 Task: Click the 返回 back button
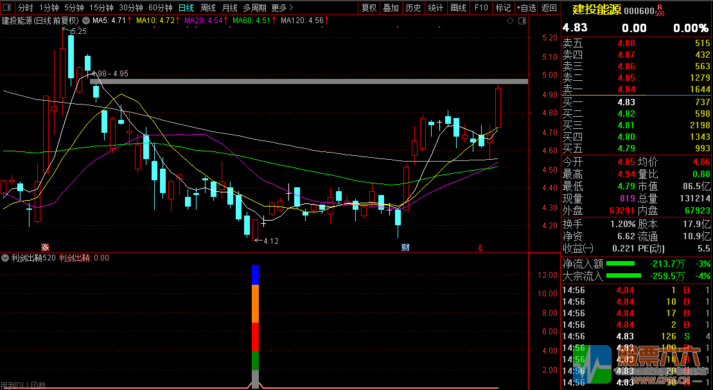[x=549, y=8]
